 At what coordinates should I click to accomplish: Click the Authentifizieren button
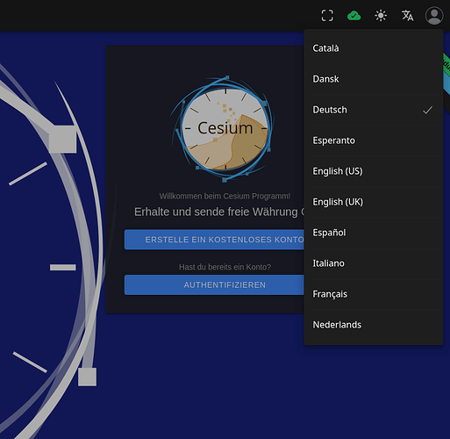[214, 285]
